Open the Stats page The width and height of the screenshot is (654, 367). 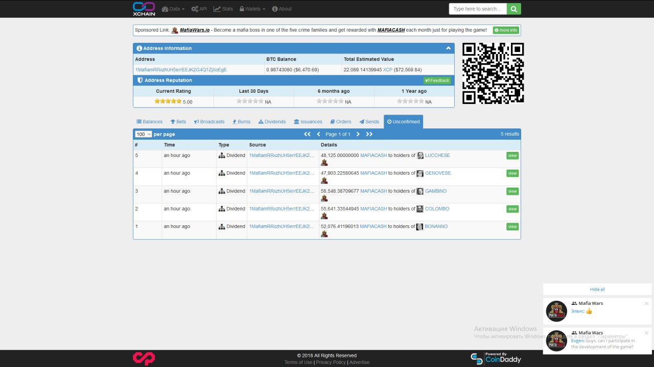[x=223, y=9]
